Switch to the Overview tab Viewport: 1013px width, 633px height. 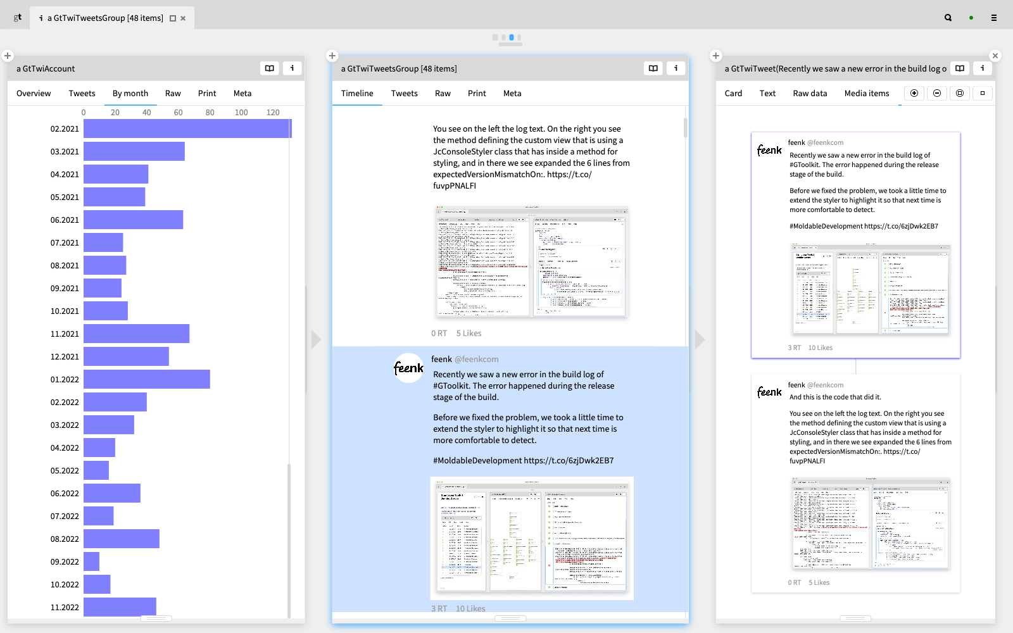coord(34,93)
